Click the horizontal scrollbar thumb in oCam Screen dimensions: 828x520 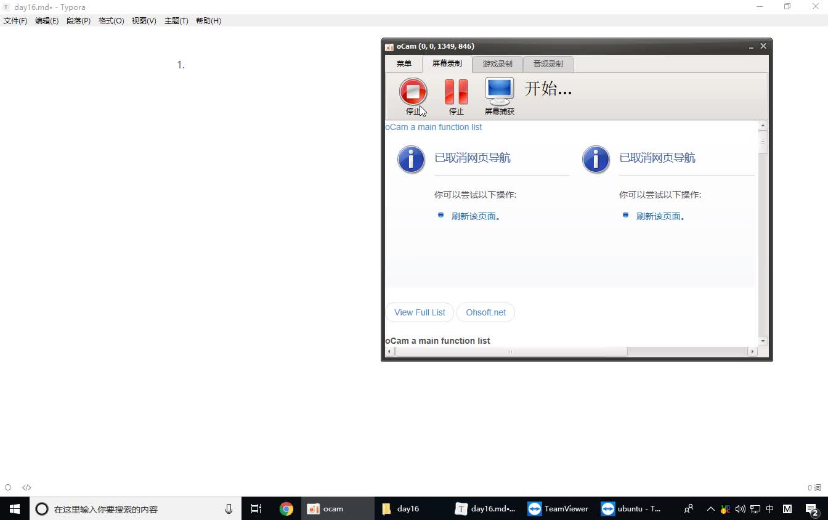511,351
